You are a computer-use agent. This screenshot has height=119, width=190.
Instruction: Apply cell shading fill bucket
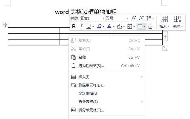(119, 26)
